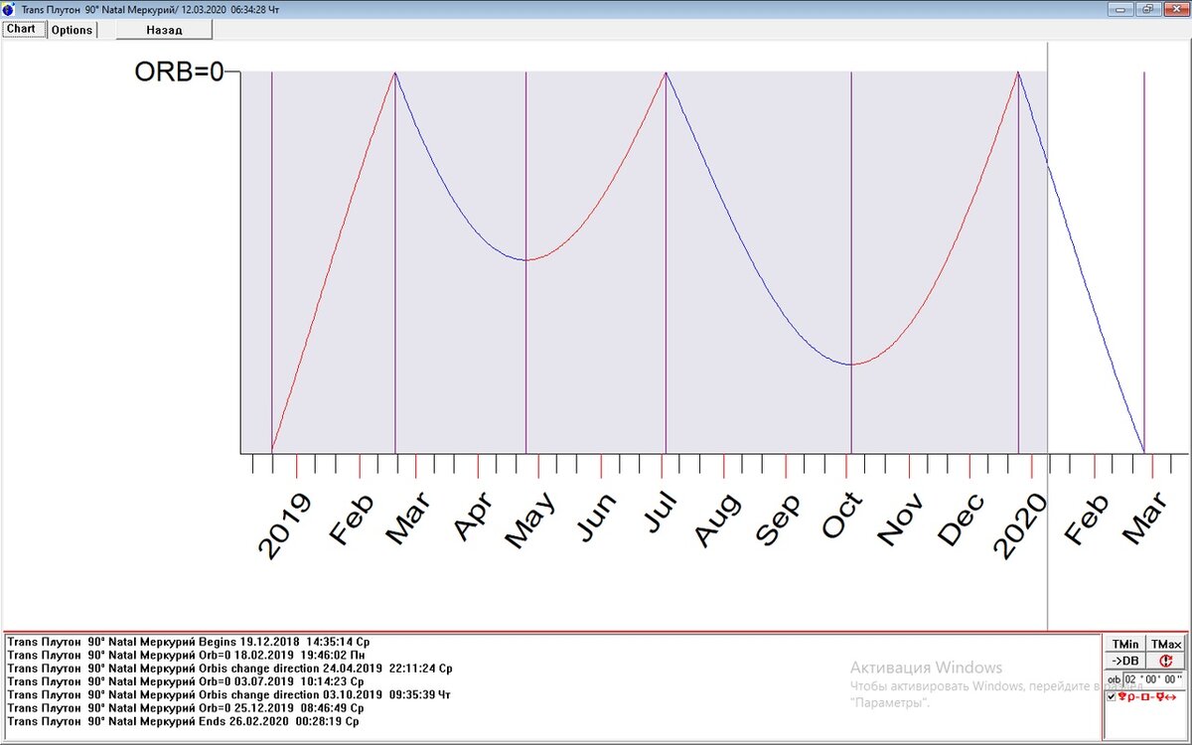Viewport: 1192px width, 745px height.
Task: Click the red recalculate icon button
Action: pos(1165,661)
